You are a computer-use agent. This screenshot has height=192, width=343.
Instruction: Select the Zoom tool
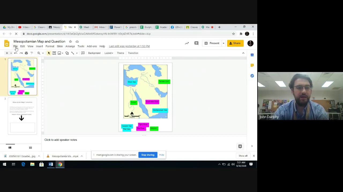click(39, 53)
